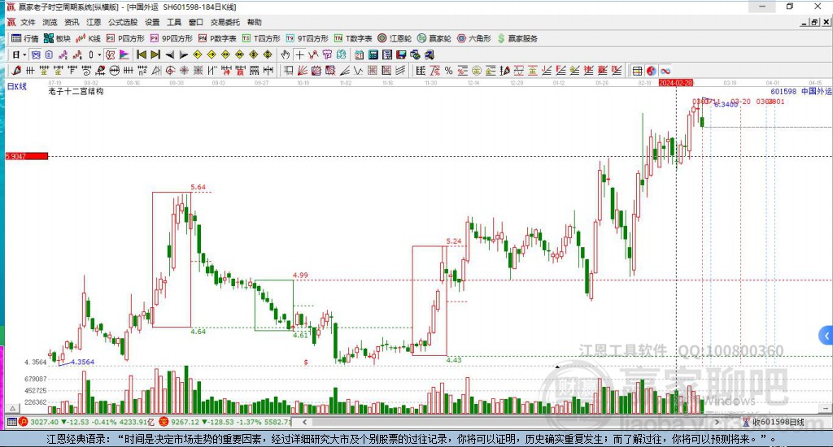
Task: Open the 设置 menu
Action: click(x=152, y=22)
